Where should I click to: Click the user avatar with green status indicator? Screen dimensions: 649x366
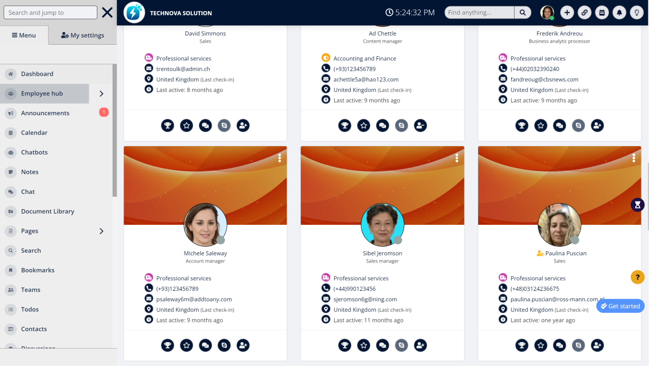pos(547,12)
